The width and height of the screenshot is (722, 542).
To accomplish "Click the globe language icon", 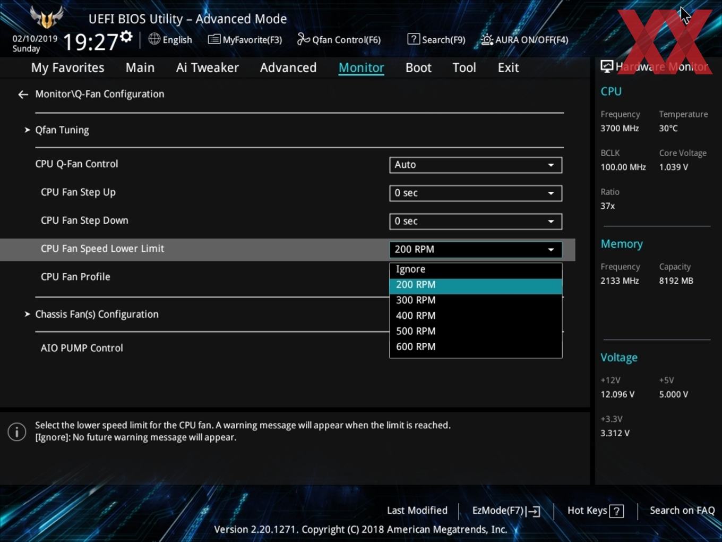I will click(154, 39).
